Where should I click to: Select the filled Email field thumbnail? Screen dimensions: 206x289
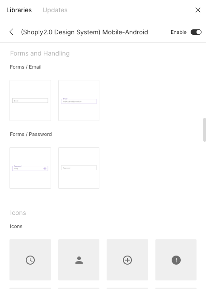[x=79, y=100]
